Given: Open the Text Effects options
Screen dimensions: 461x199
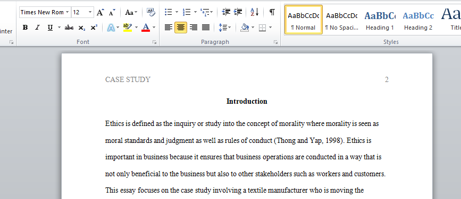Looking at the screenshot, I should click(111, 28).
